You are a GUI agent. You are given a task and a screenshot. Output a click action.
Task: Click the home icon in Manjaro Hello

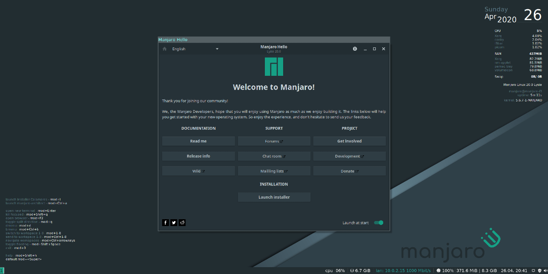164,49
